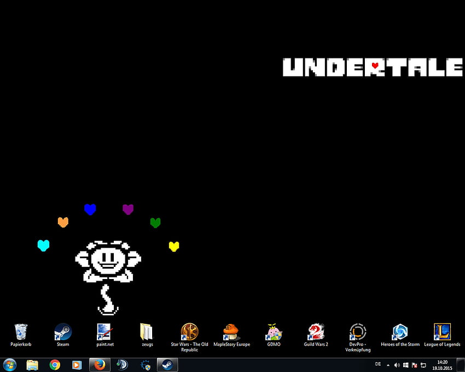This screenshot has width=465, height=372.
Task: Click the Windows flag tray icon
Action: tap(406, 365)
